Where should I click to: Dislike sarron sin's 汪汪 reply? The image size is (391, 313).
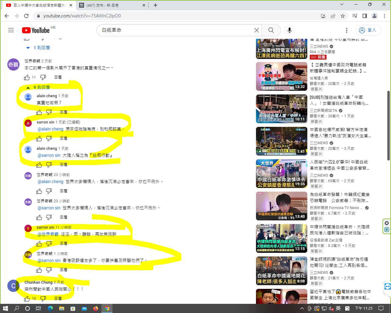coord(49,244)
